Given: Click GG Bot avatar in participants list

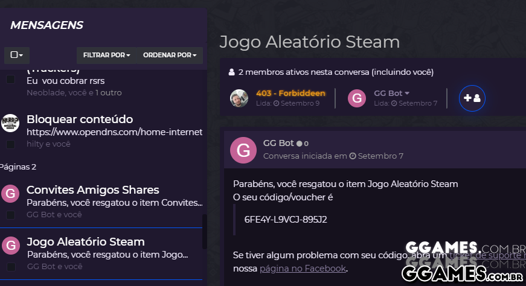Looking at the screenshot, I should 358,98.
